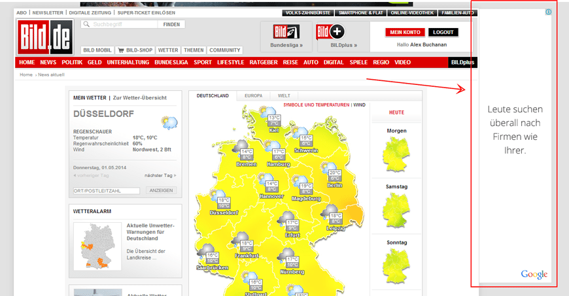Click the ad info icon in banner

[x=548, y=12]
